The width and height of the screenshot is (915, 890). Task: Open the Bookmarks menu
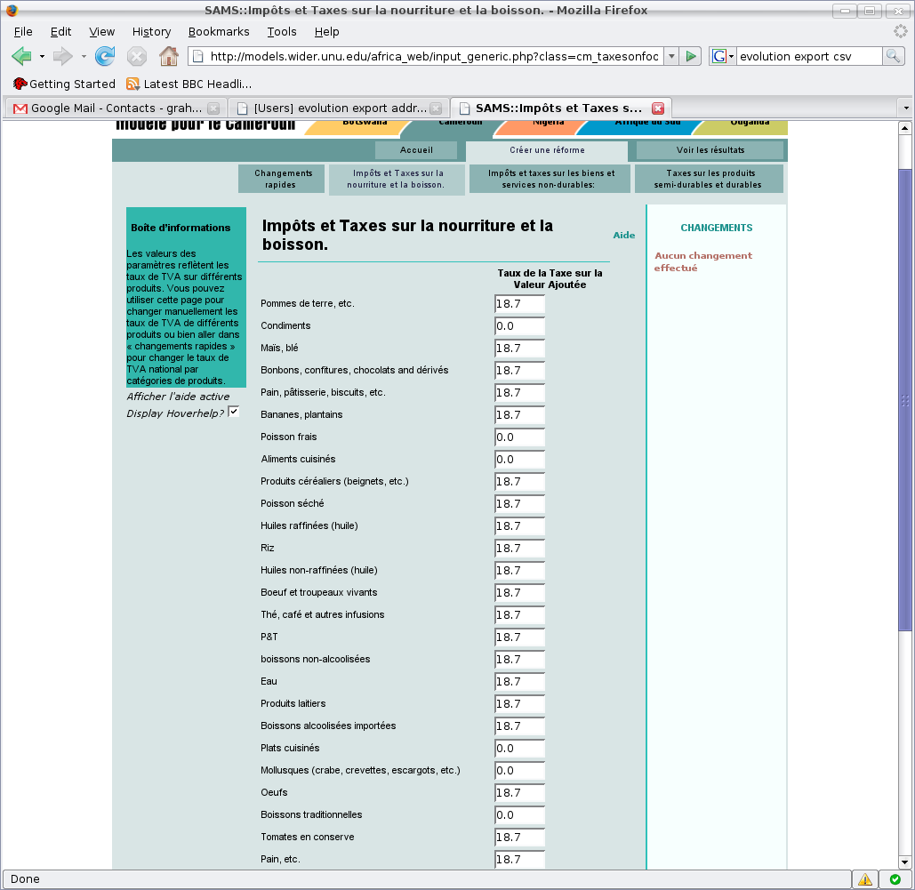tap(219, 32)
